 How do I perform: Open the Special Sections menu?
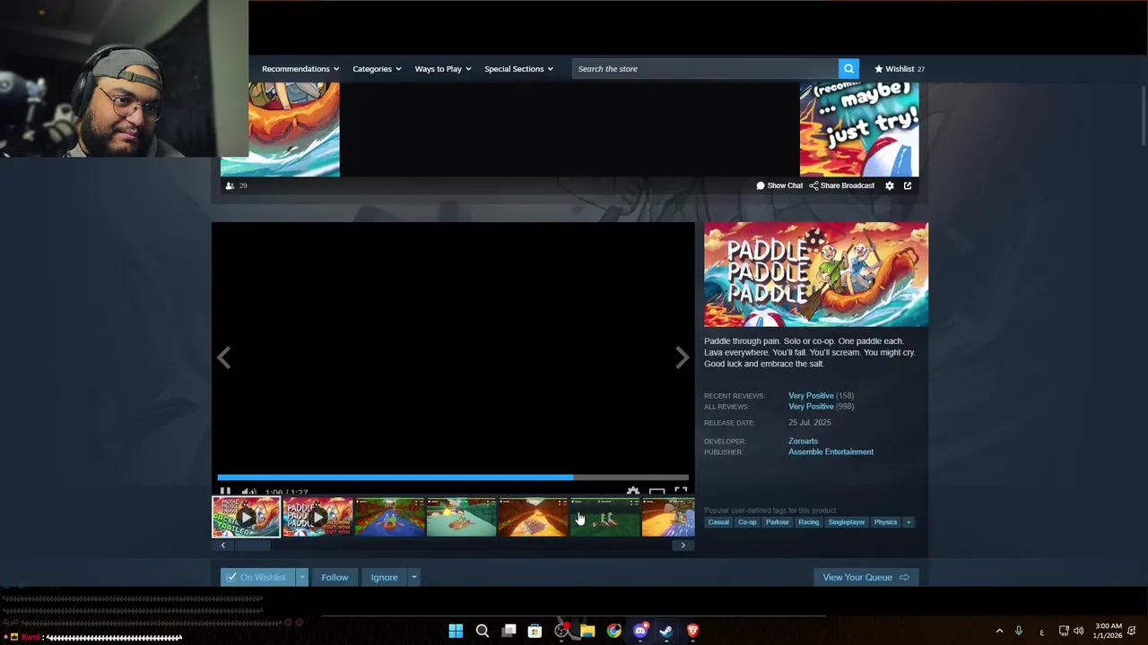pyautogui.click(x=518, y=69)
